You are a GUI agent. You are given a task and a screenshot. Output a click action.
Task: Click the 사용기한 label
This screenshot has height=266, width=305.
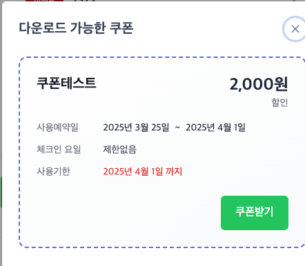click(x=53, y=172)
